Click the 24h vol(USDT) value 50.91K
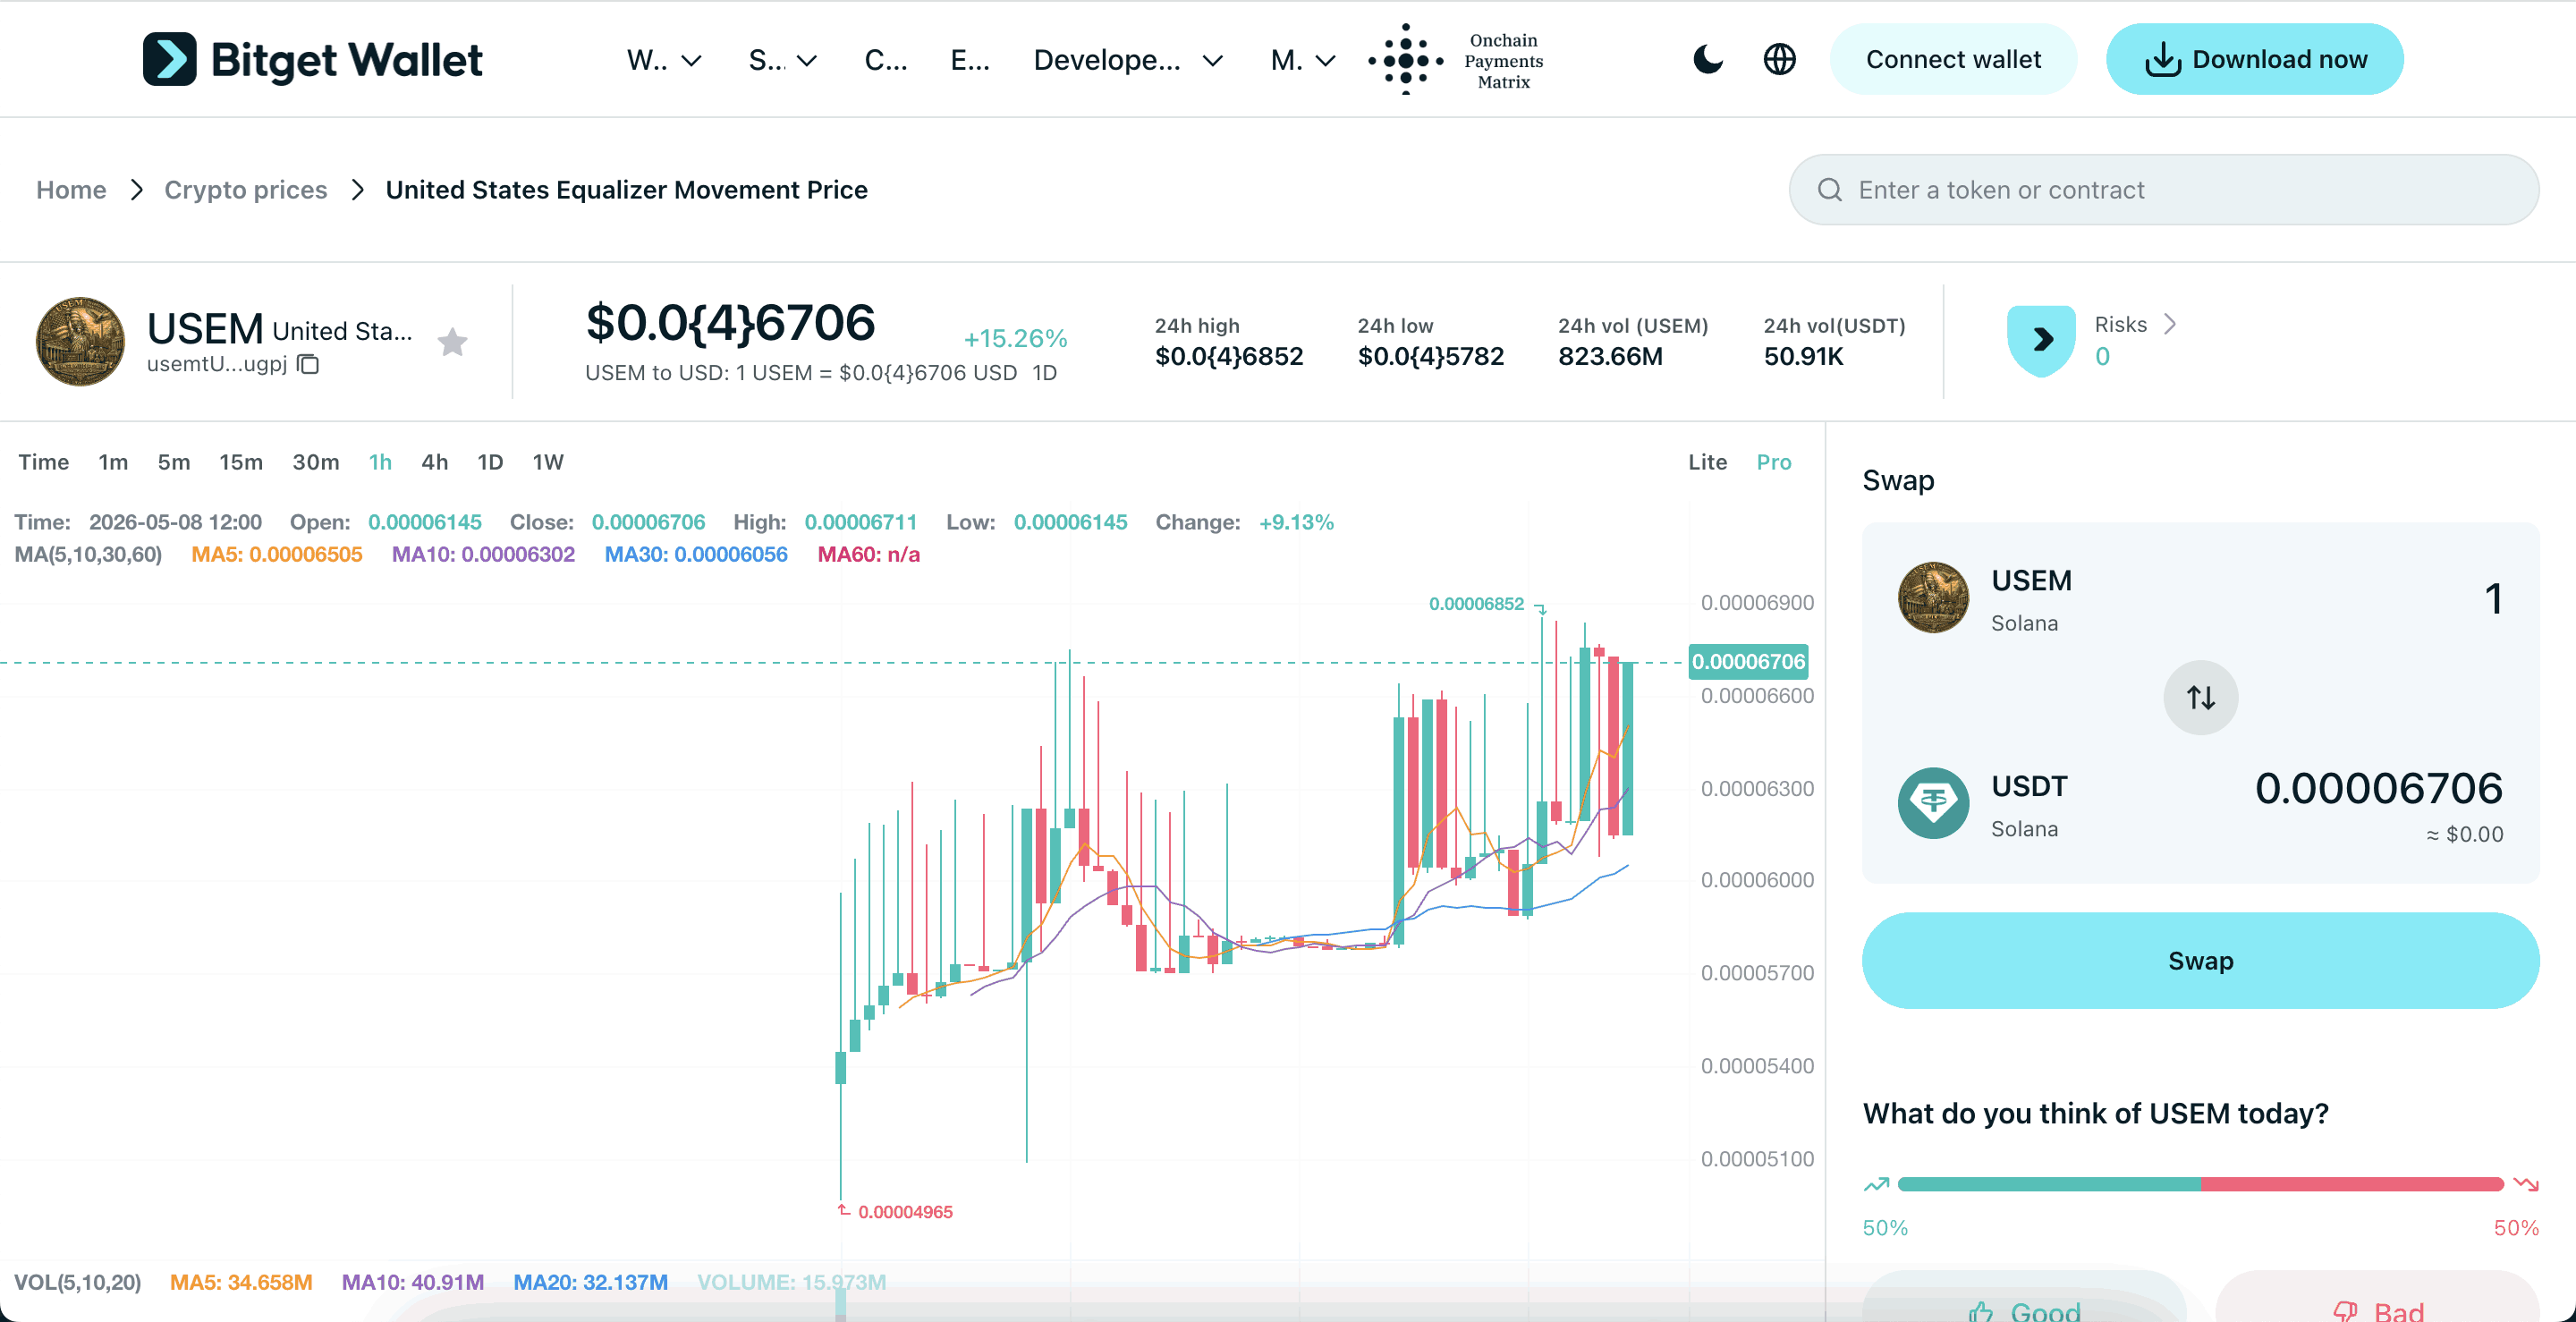The height and width of the screenshot is (1322, 2576). coord(1803,357)
